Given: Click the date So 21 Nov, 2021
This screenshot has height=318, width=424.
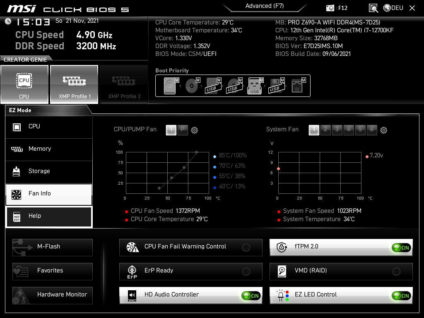Looking at the screenshot, I should pyautogui.click(x=77, y=21).
